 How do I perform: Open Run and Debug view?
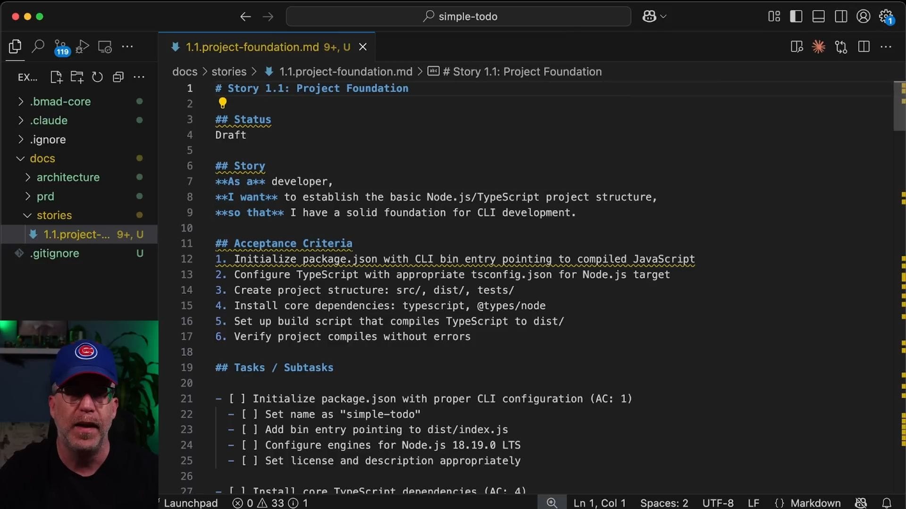click(82, 46)
